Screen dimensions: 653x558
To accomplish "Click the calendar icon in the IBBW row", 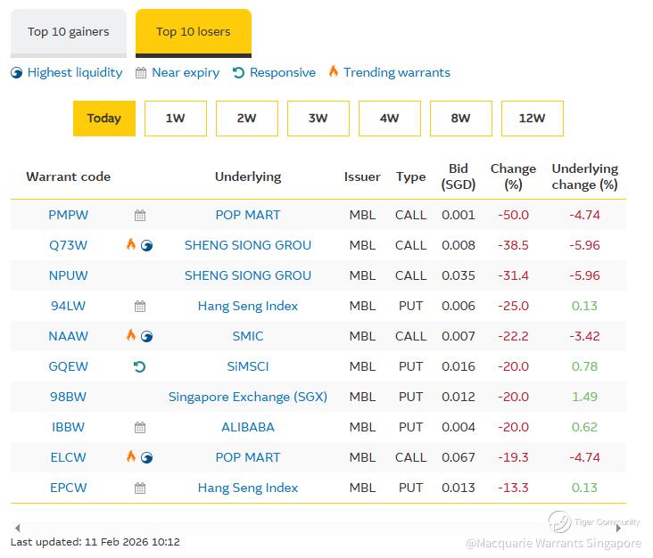I will [x=140, y=427].
